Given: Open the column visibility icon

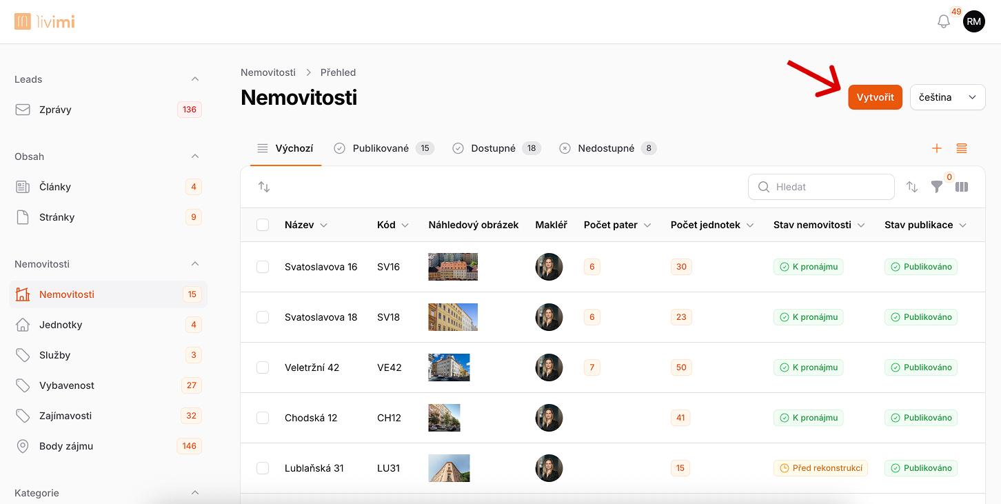Looking at the screenshot, I should pos(962,187).
